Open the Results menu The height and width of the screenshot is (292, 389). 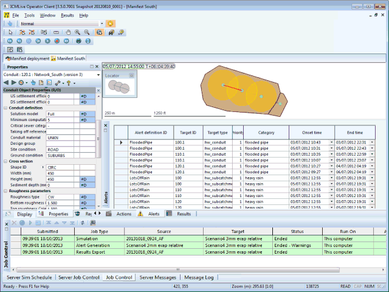click(67, 15)
